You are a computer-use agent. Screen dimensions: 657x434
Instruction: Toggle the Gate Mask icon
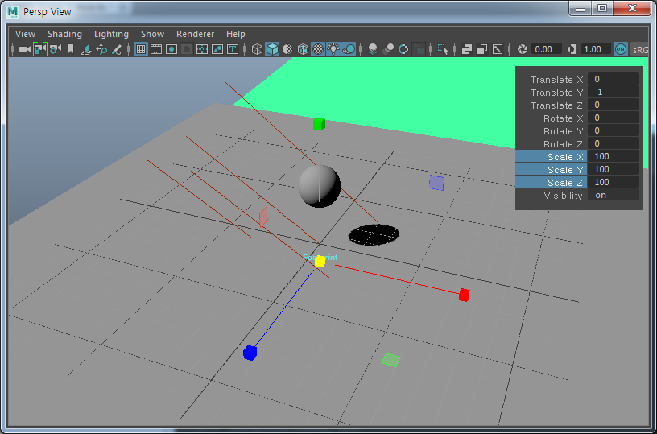(x=187, y=49)
